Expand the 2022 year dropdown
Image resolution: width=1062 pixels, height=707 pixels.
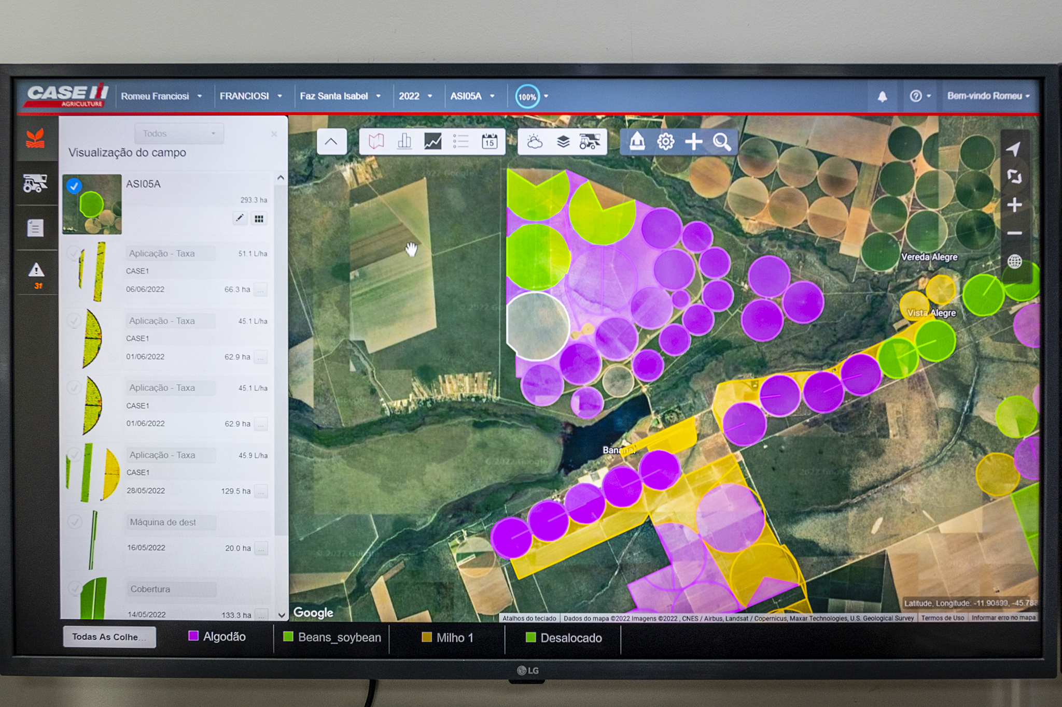[x=415, y=96]
